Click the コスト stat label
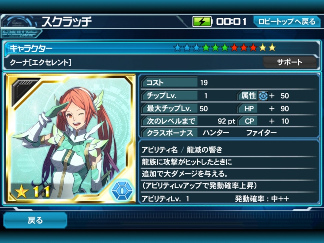The width and height of the screenshot is (324, 243). pos(155,83)
